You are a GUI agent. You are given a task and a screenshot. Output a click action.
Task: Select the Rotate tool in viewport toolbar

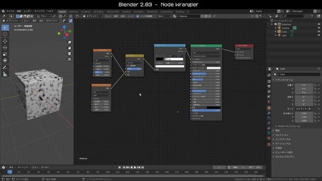[5, 48]
